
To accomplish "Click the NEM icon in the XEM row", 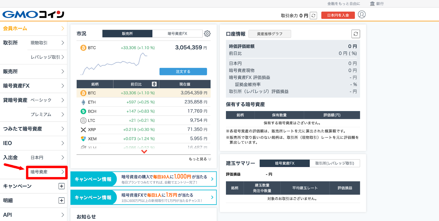I will coord(83,139).
